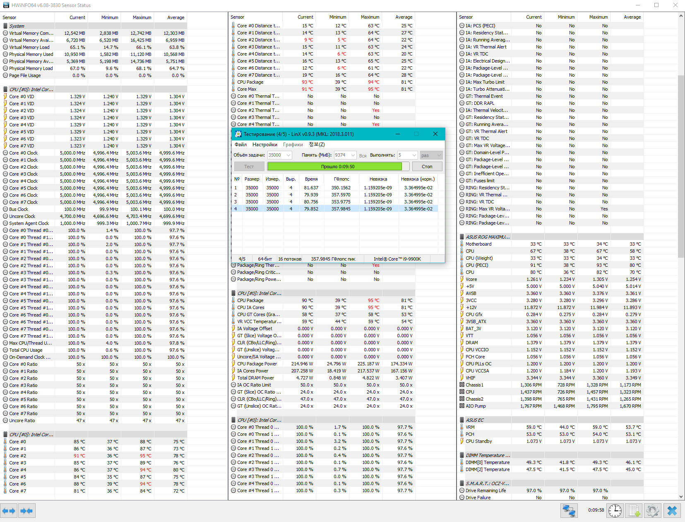Open the Файл menu in LinX
Screen dimensions: 685x522
pyautogui.click(x=240, y=145)
